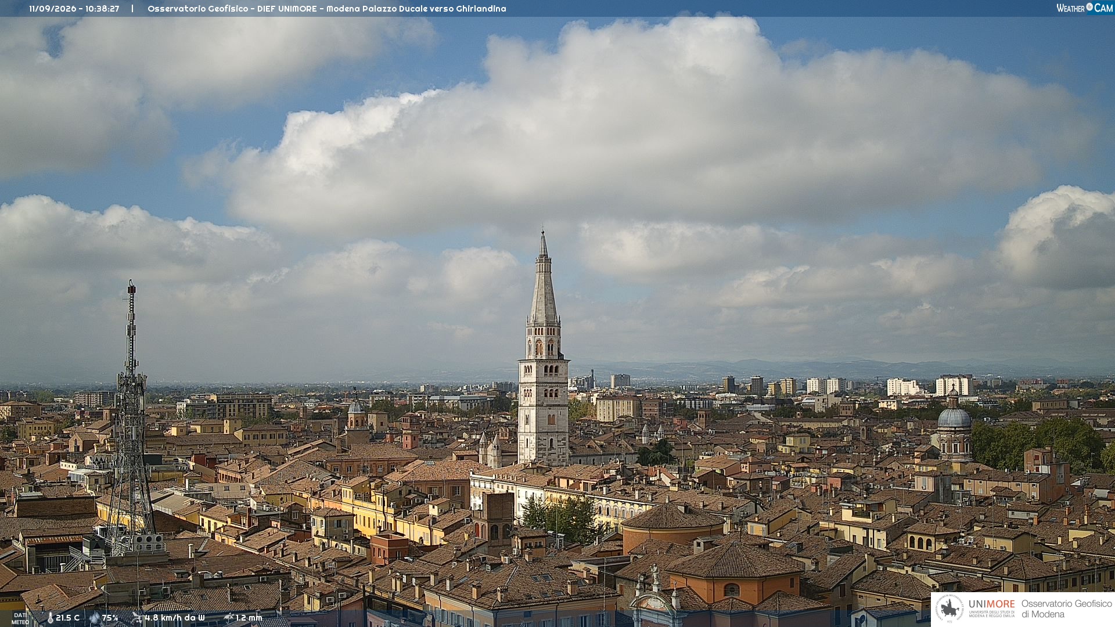Click the rain umbrella icon

point(229,618)
